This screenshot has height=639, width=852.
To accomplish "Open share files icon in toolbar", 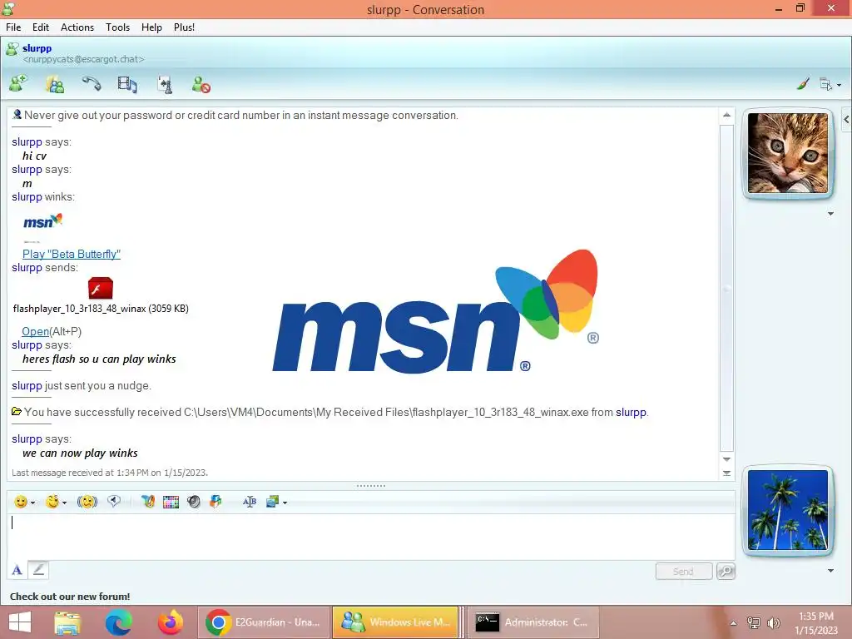I will [55, 84].
